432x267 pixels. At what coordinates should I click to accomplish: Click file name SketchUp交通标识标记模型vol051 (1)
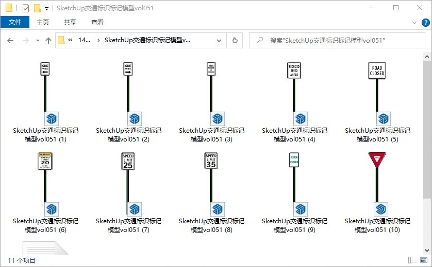(46, 135)
